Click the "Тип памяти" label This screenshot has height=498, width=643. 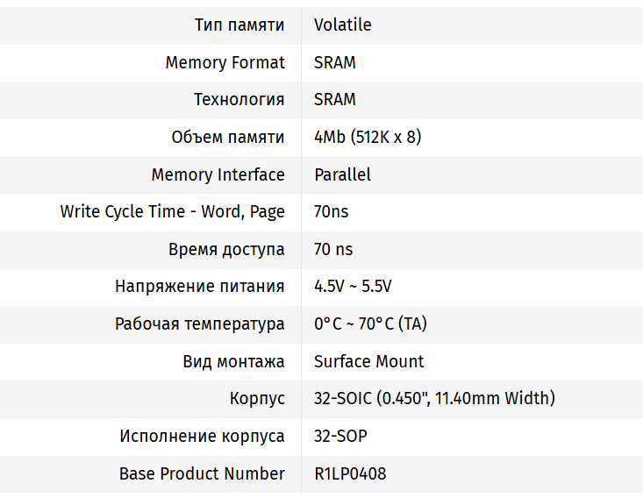point(239,25)
